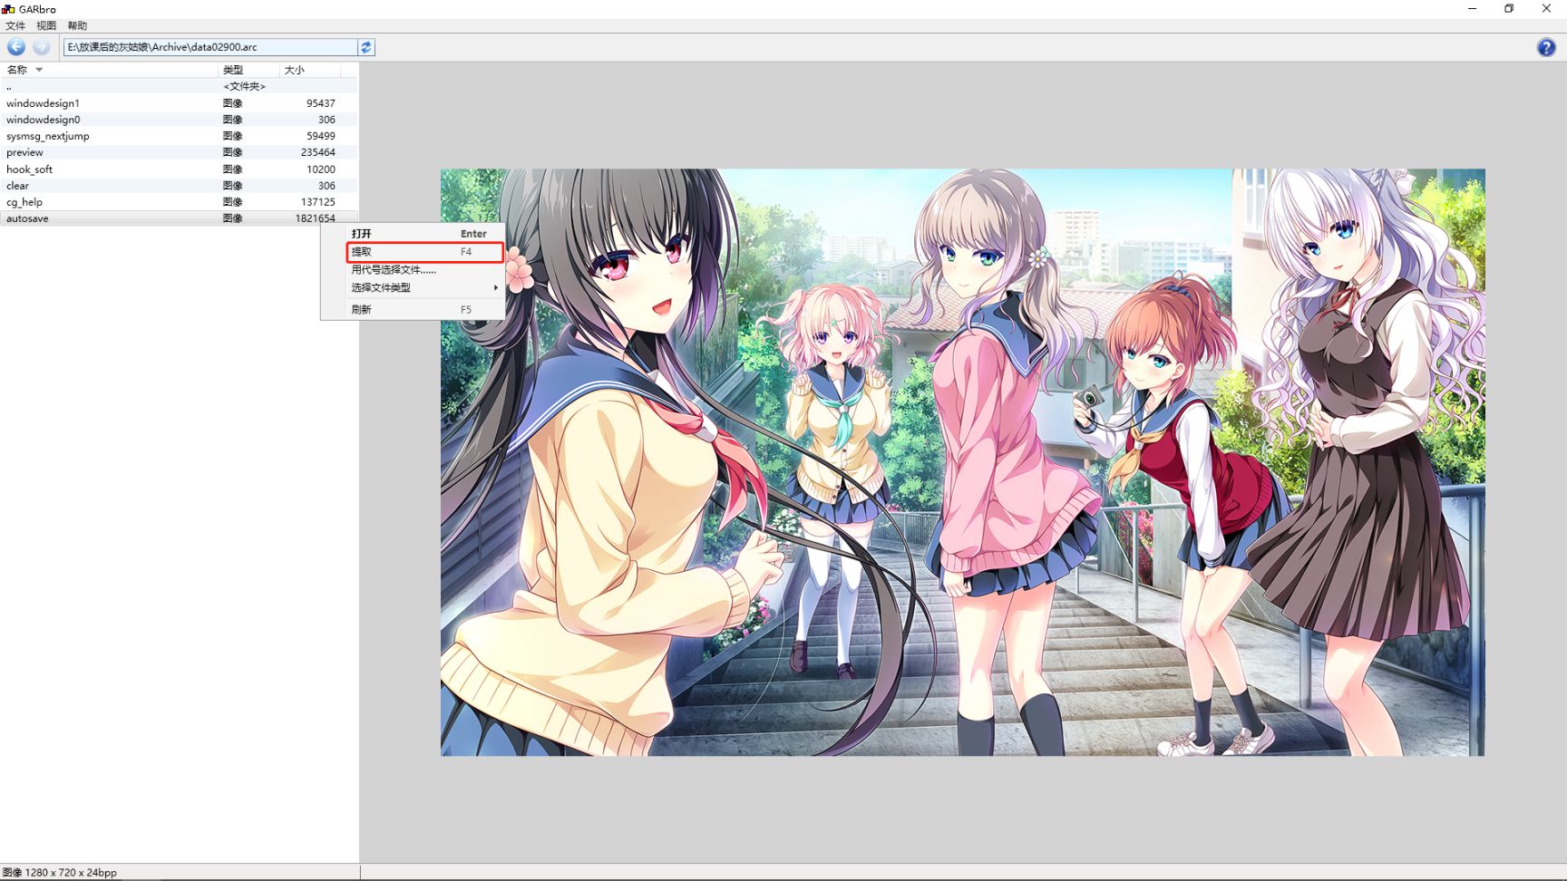Click the archive path input field
The width and height of the screenshot is (1567, 881).
tap(210, 47)
